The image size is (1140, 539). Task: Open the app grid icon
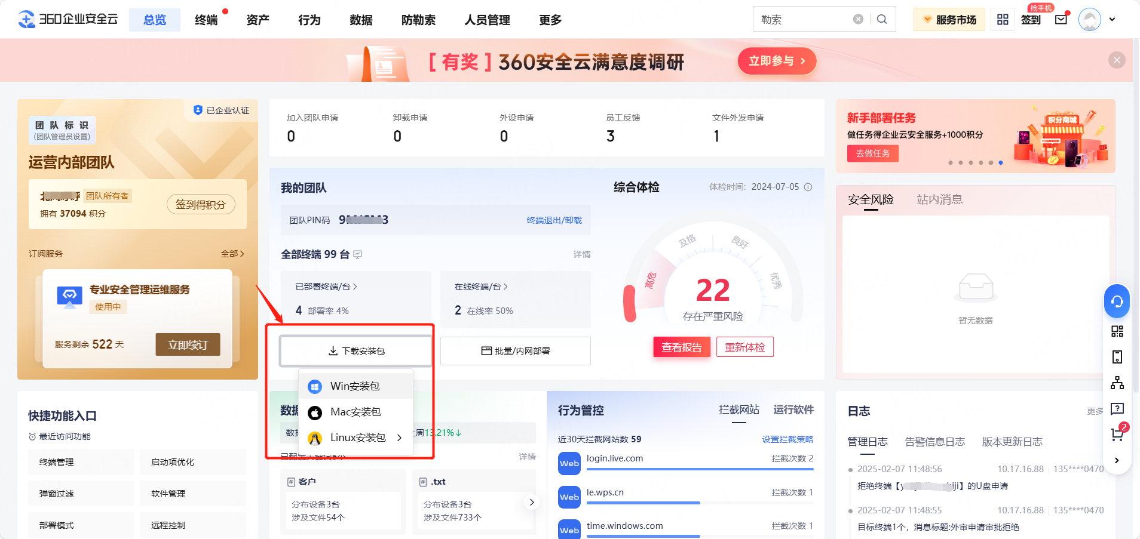pos(1003,20)
